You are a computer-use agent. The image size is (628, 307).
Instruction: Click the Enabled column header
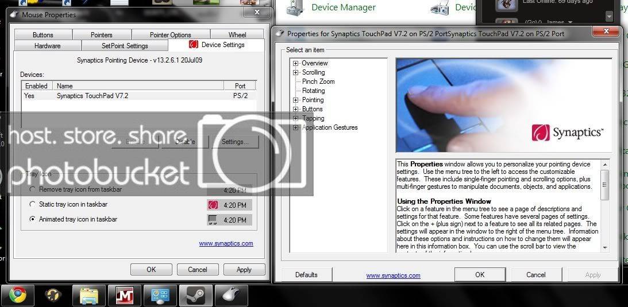coord(36,86)
